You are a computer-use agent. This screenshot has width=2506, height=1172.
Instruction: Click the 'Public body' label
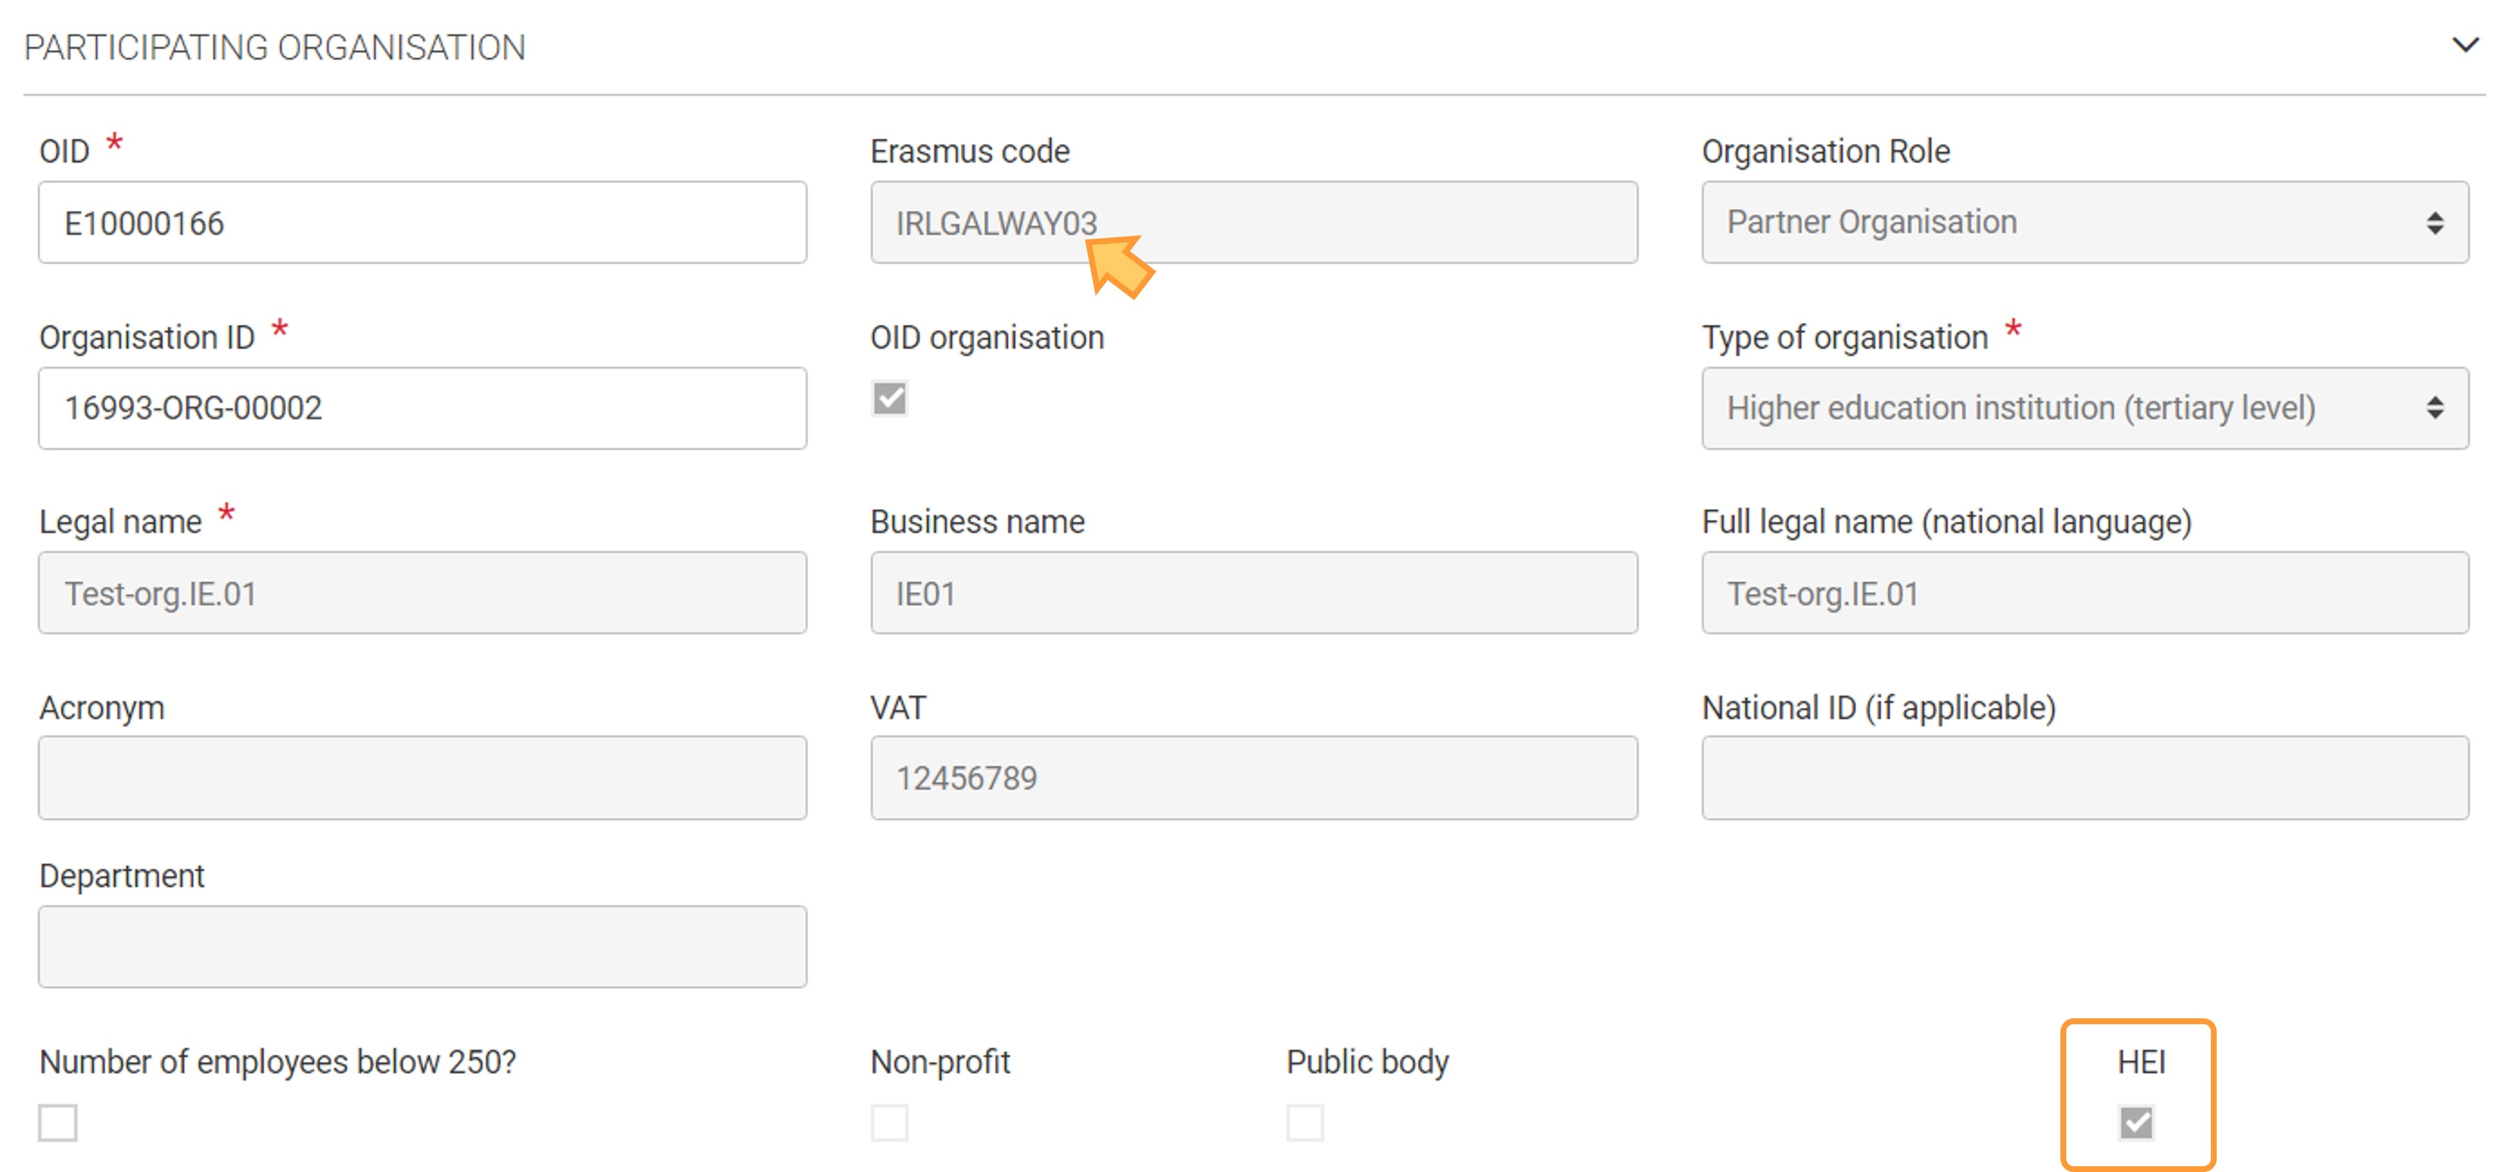pyautogui.click(x=1367, y=1061)
